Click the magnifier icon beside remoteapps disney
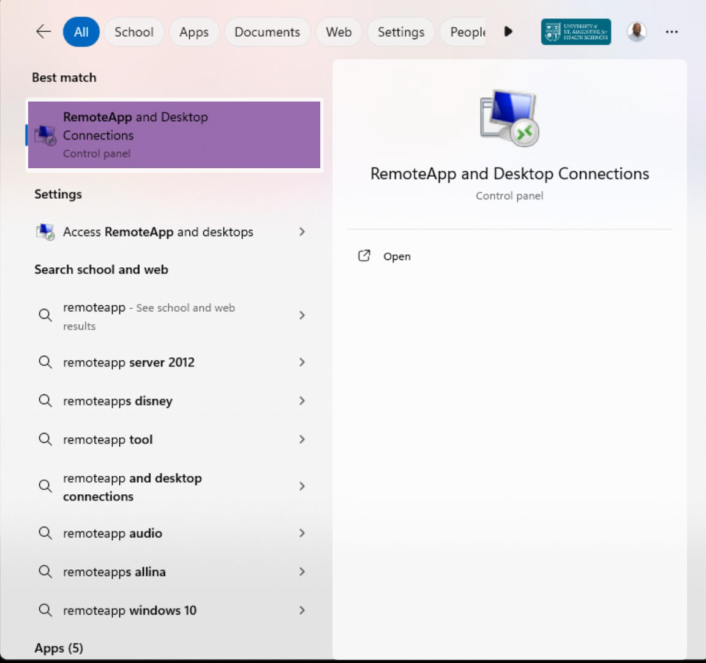 tap(45, 401)
